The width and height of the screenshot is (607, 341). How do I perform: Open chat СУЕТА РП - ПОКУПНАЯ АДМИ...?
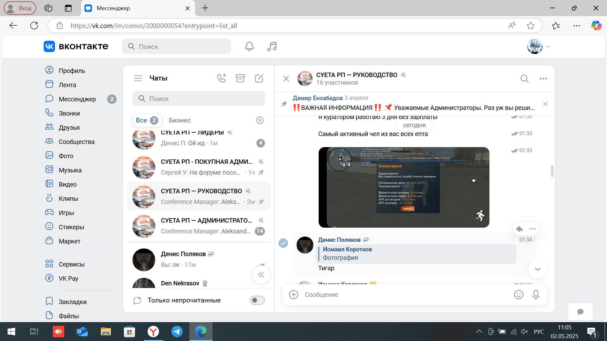[x=199, y=167]
